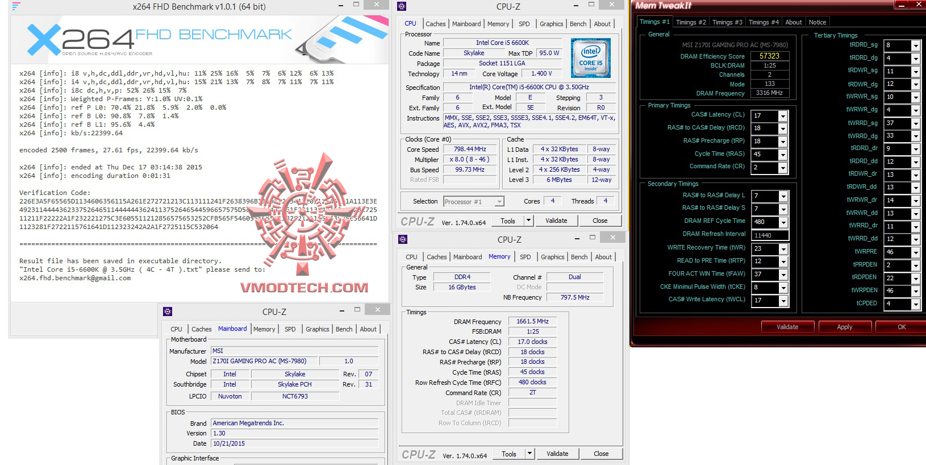
Task: Click the NB Frequency value 797.5 MHz
Action: [575, 297]
